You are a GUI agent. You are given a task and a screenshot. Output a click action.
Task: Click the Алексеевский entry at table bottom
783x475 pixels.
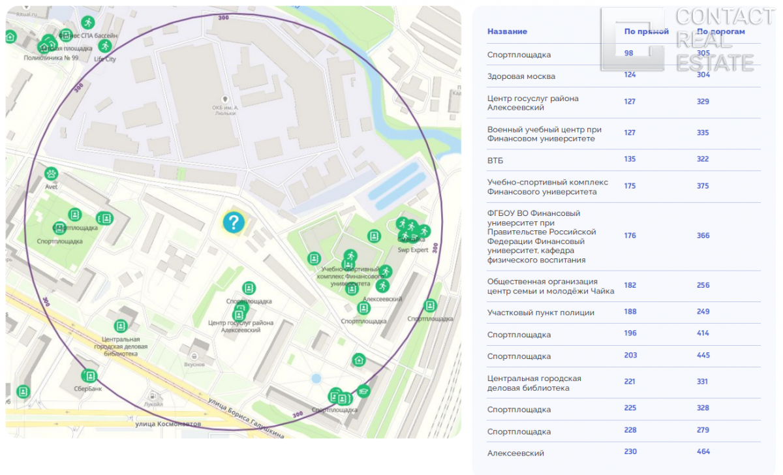pyautogui.click(x=515, y=453)
